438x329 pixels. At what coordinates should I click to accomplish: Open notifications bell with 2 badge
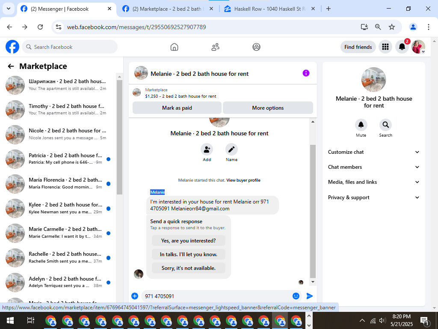pos(402,47)
